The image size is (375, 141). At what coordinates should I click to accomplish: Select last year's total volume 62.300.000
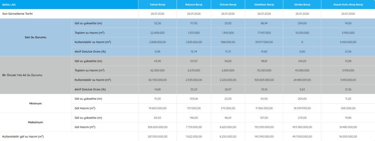(157, 70)
